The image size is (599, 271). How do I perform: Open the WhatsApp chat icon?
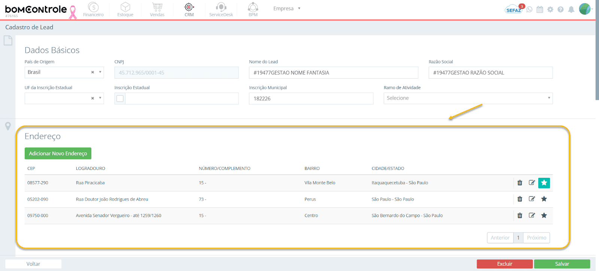click(529, 9)
